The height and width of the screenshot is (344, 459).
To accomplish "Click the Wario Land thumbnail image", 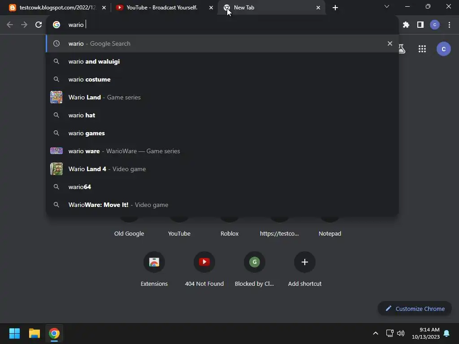I will click(x=56, y=97).
